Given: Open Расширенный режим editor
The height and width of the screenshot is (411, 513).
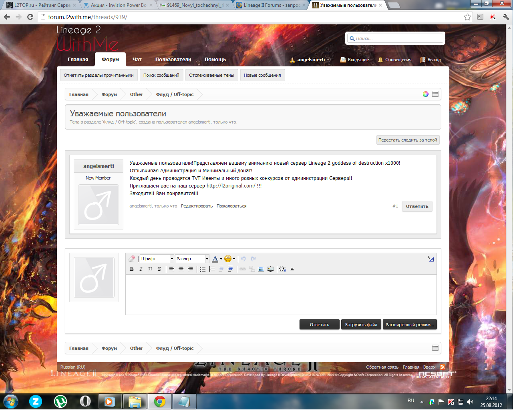Looking at the screenshot, I should click(x=410, y=325).
